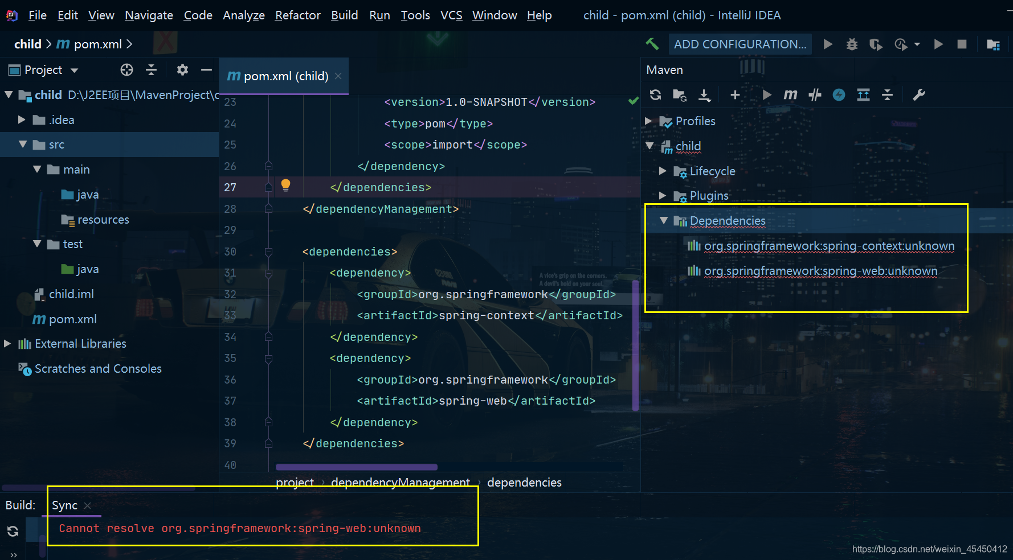Viewport: 1013px width, 560px height.
Task: Close the Sync build tab
Action: click(x=87, y=505)
